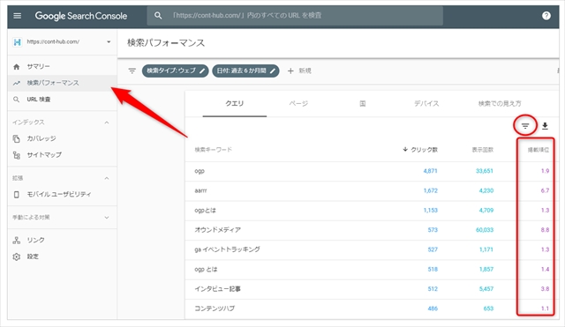
Task: Click the search magnifier icon in top bar
Action: (158, 16)
